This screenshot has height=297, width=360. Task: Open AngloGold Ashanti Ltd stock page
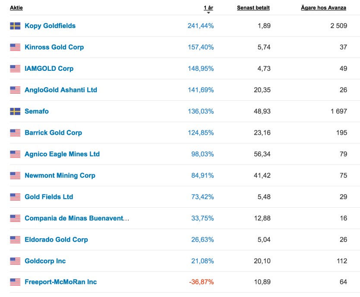[61, 90]
